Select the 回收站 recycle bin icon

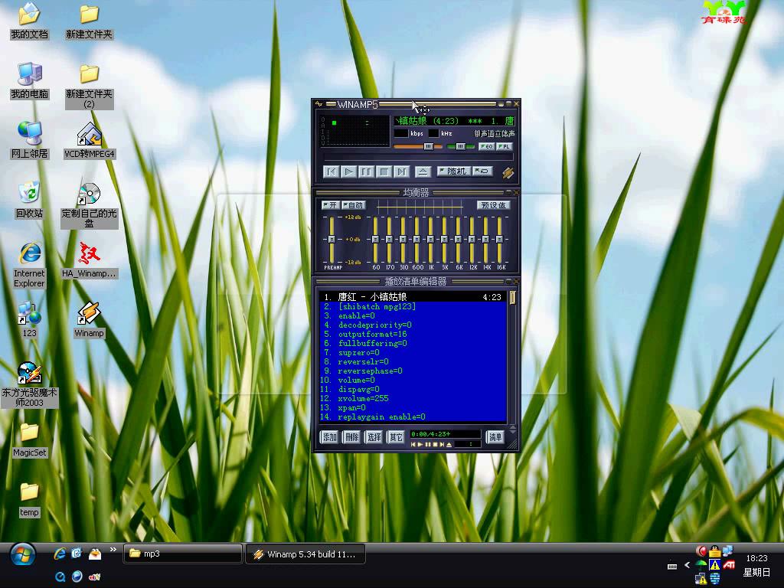coord(30,200)
